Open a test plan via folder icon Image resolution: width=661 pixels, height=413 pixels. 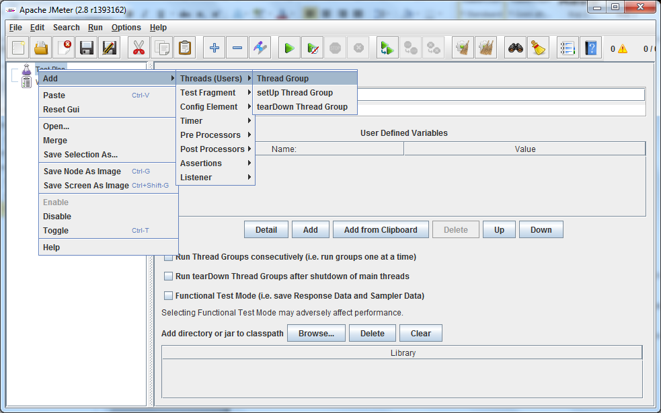[41, 48]
